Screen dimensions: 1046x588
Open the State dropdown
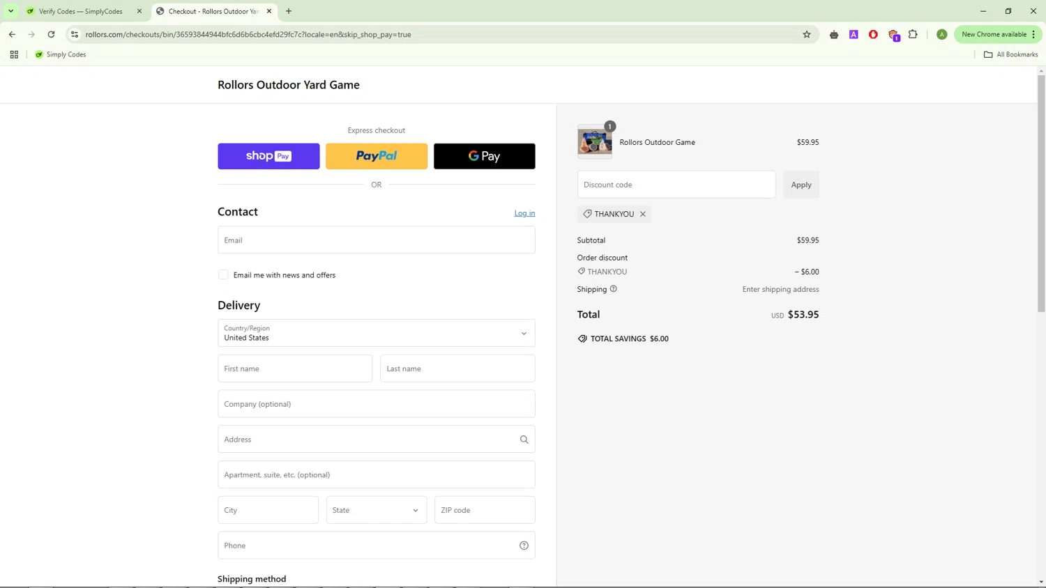pos(377,510)
